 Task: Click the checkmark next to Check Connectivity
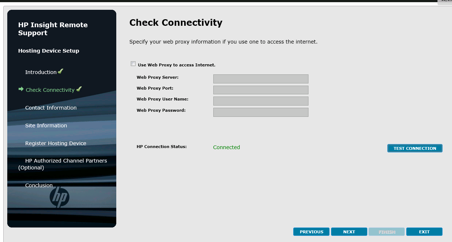(x=79, y=89)
